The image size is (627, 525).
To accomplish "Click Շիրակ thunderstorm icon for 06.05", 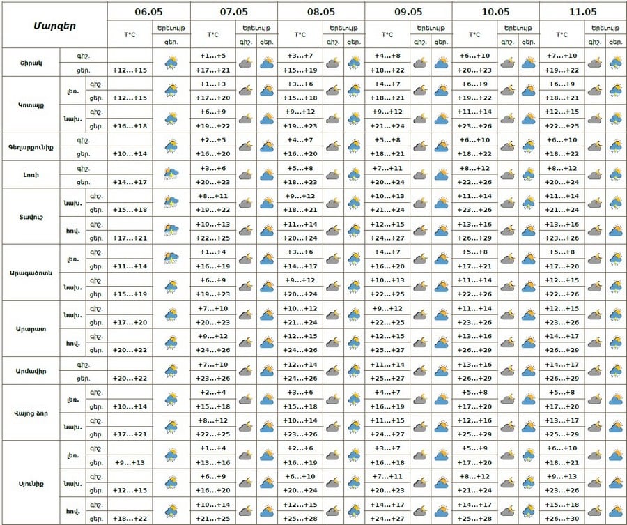I will (171, 63).
